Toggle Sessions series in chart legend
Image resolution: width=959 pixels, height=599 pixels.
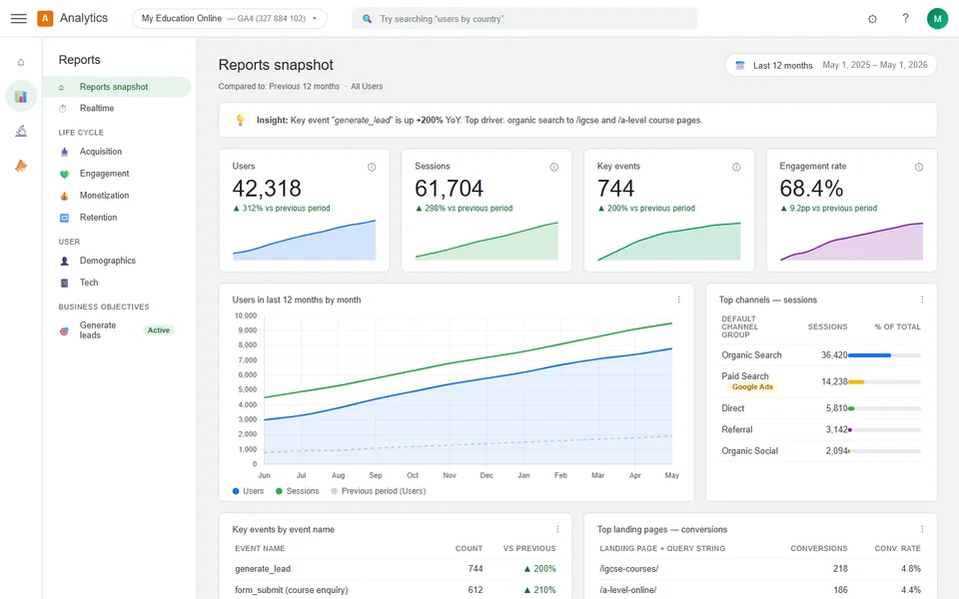pyautogui.click(x=298, y=491)
